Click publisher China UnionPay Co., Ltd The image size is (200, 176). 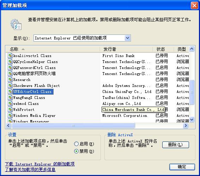pyautogui.click(x=127, y=92)
